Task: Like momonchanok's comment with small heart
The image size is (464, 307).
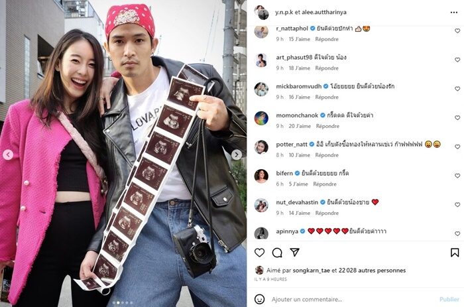Action: tap(457, 118)
